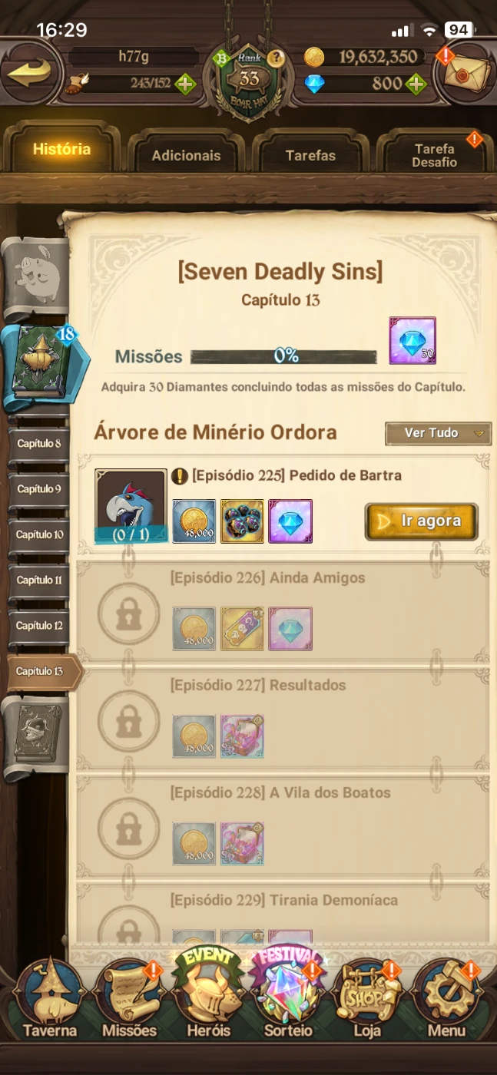Open Taverna from the bottom bar
497x1075 pixels.
tap(50, 1000)
